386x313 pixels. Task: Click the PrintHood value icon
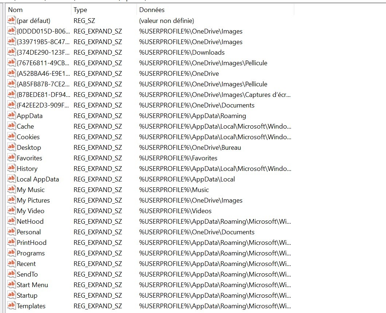tap(12, 243)
